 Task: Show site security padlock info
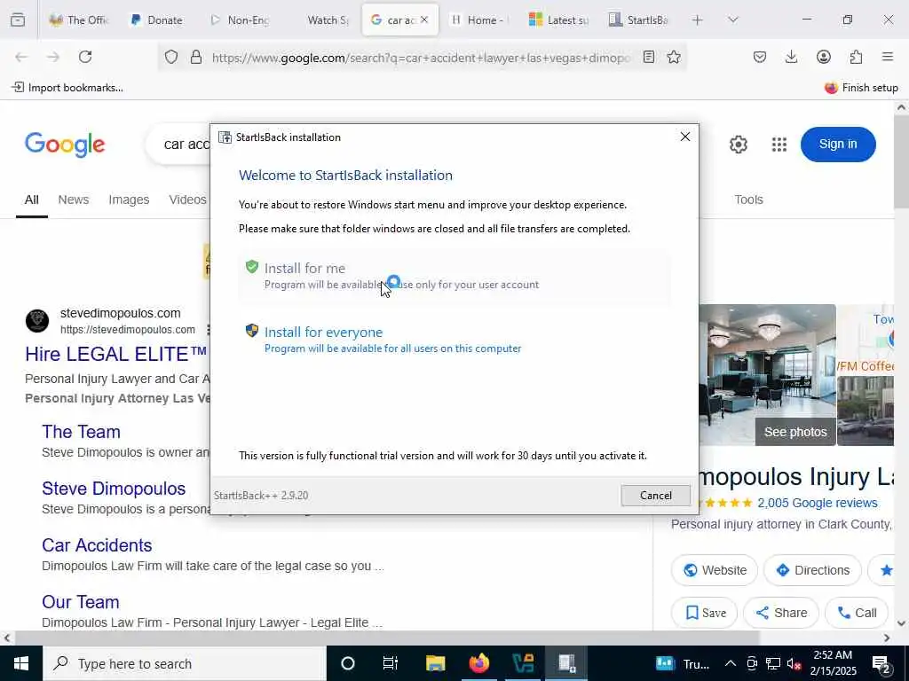tap(196, 57)
